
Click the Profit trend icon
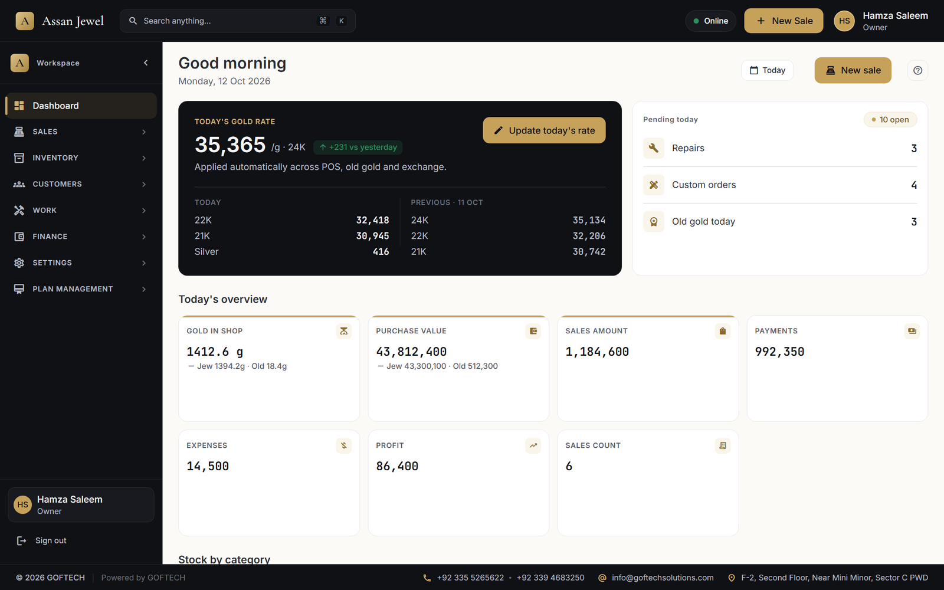[x=533, y=445]
